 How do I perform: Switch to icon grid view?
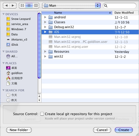click(x=22, y=5)
